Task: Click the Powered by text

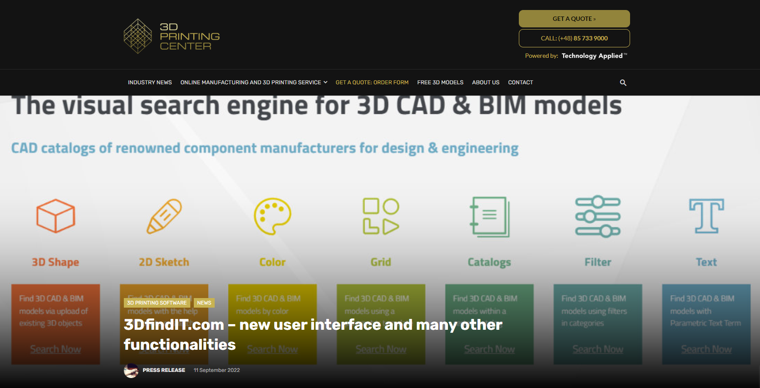Action: pos(541,56)
